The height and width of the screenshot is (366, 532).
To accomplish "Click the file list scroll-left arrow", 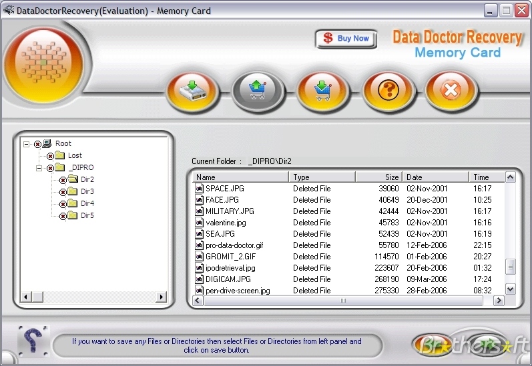I will click(x=198, y=301).
